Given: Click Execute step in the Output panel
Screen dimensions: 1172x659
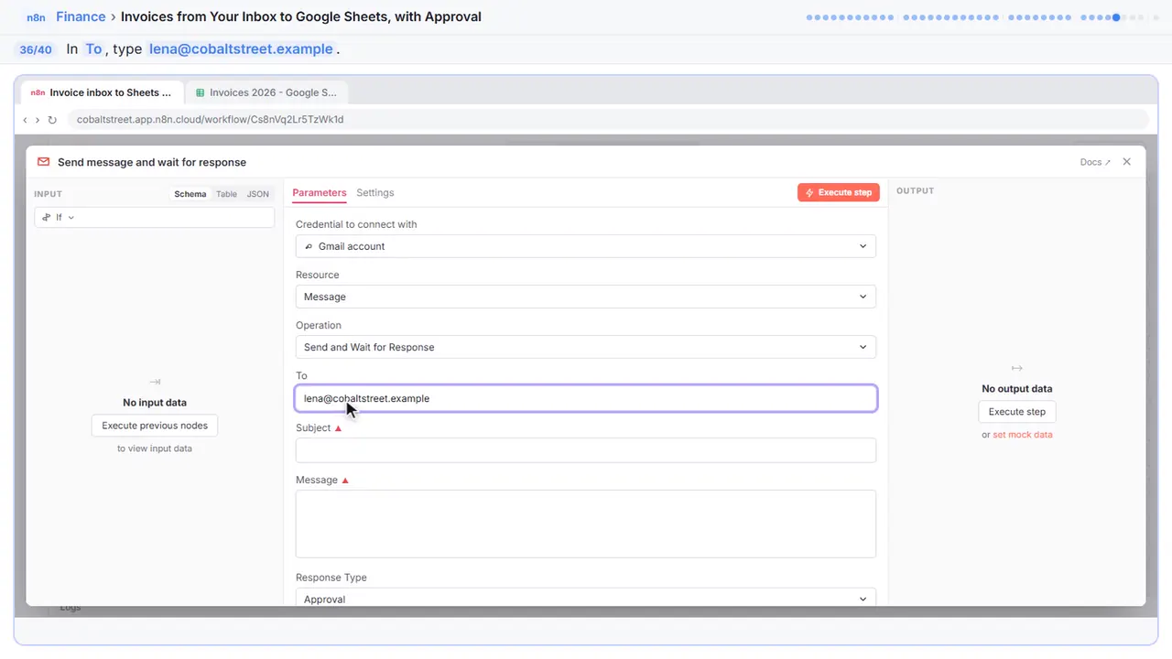Looking at the screenshot, I should pos(1017,412).
